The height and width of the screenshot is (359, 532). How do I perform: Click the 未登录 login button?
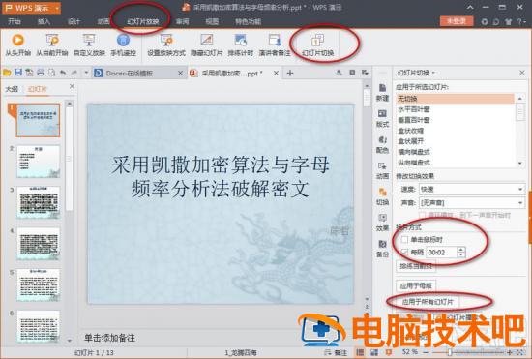point(457,21)
